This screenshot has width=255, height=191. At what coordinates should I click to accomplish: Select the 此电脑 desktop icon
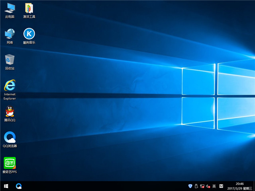pos(10,10)
